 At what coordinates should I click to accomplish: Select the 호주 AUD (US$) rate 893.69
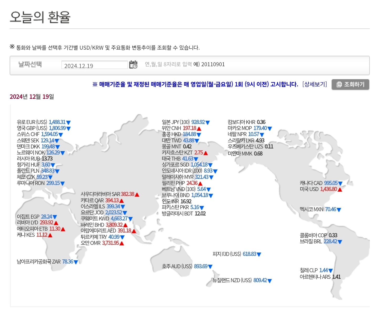pos(201,266)
